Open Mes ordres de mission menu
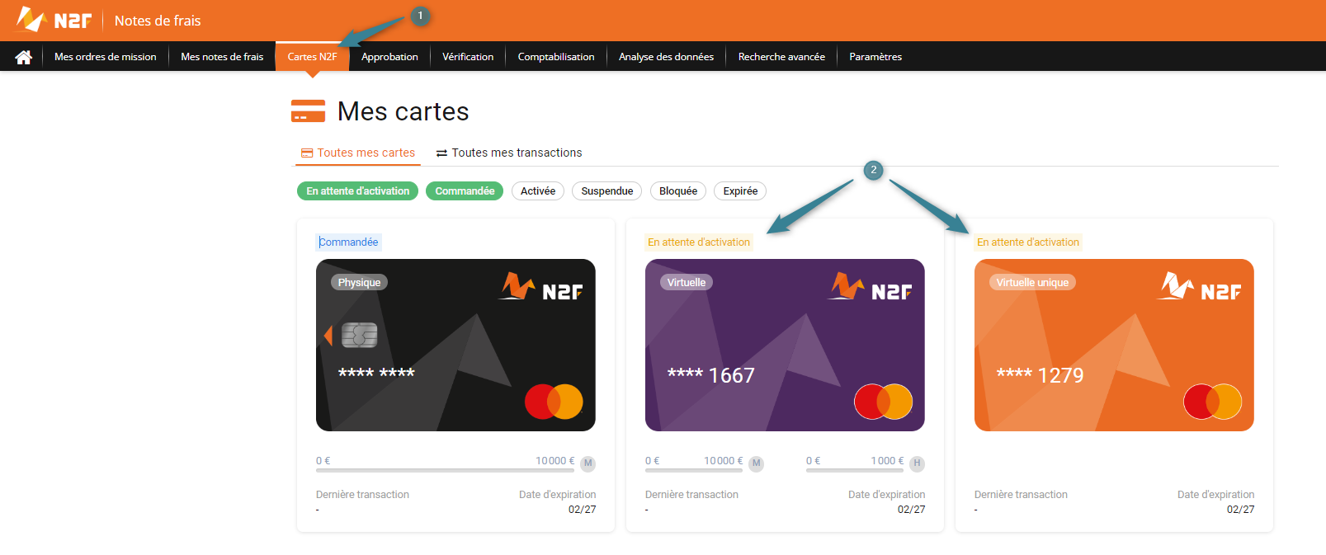1326x555 pixels. 106,57
